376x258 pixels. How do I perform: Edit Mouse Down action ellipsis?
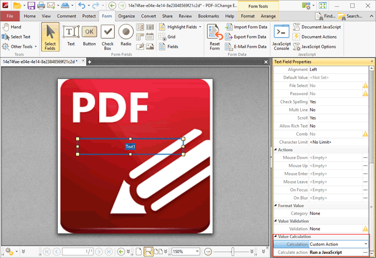click(365, 157)
